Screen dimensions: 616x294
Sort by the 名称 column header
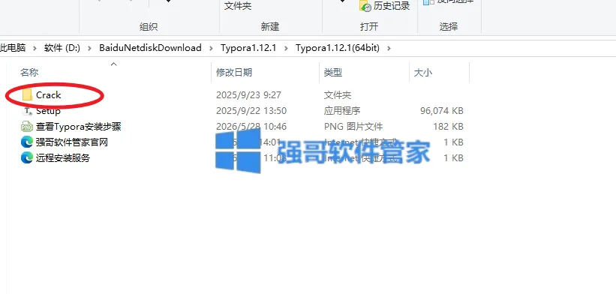[29, 72]
